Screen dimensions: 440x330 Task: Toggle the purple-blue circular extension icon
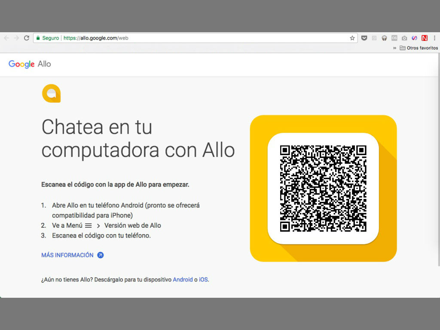tap(414, 38)
